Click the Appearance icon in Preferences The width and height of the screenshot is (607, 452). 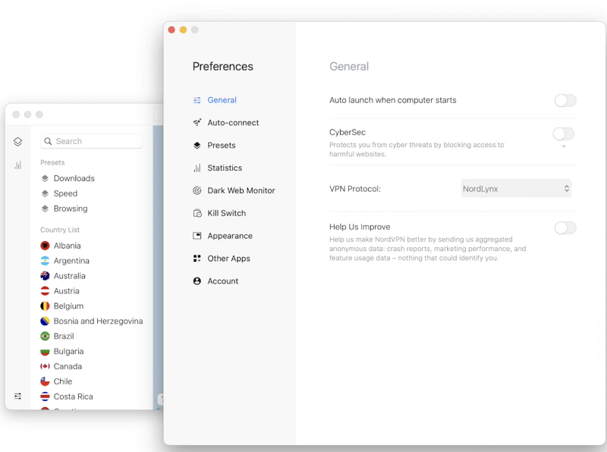coord(197,236)
